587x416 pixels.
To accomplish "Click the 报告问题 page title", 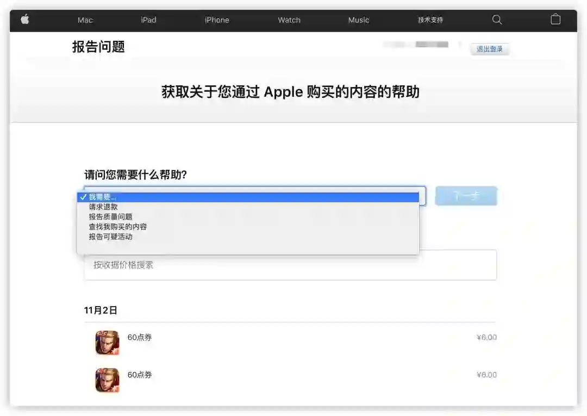I will [98, 47].
